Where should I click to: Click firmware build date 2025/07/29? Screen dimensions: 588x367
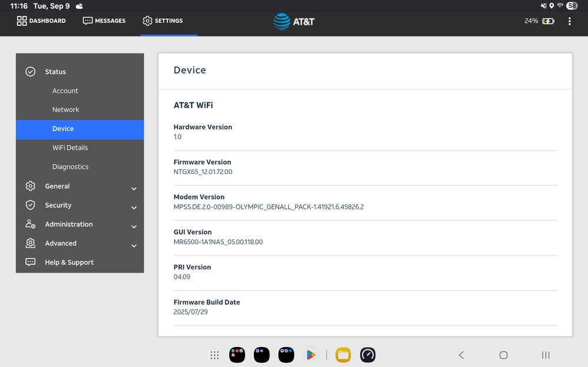(190, 312)
